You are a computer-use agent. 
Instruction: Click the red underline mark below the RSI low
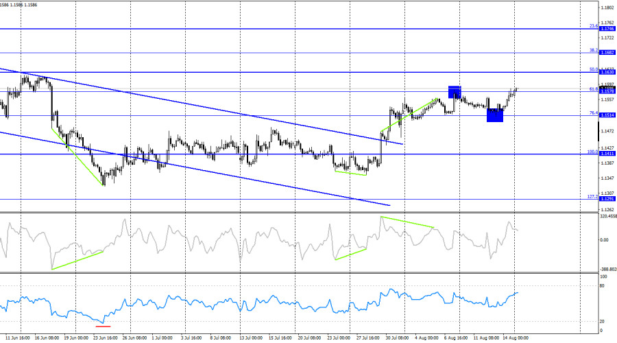tap(103, 326)
